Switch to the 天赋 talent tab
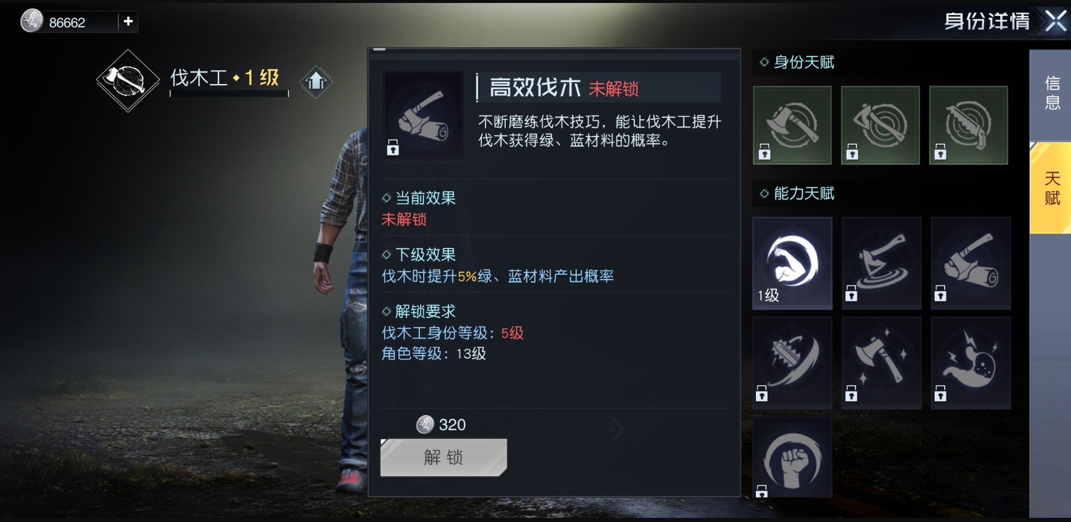 point(1052,188)
